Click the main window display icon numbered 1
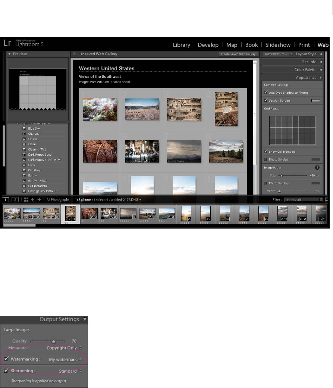333x388 pixels. tap(6, 200)
